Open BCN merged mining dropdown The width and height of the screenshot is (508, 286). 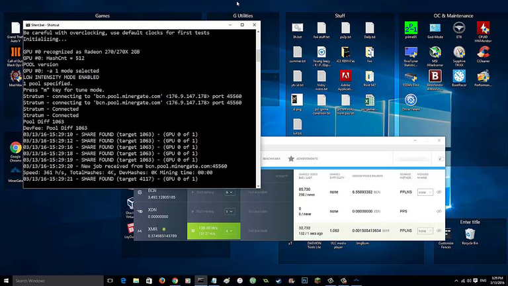(425, 192)
